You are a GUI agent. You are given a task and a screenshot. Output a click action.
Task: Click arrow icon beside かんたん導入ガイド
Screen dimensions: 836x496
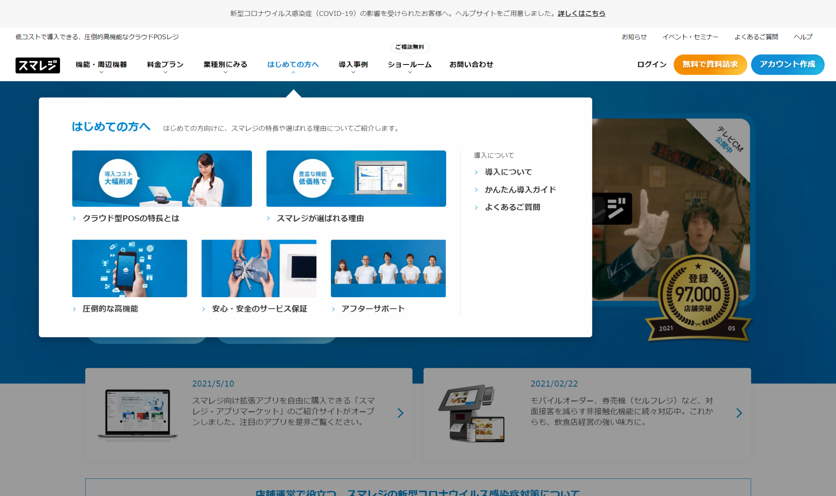476,190
